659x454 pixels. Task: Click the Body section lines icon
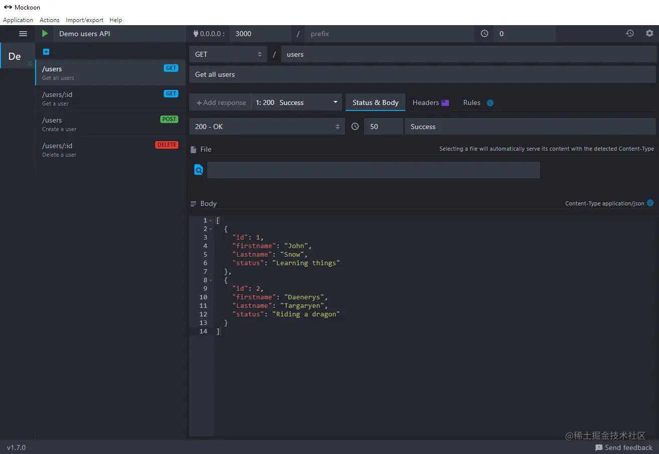point(193,203)
